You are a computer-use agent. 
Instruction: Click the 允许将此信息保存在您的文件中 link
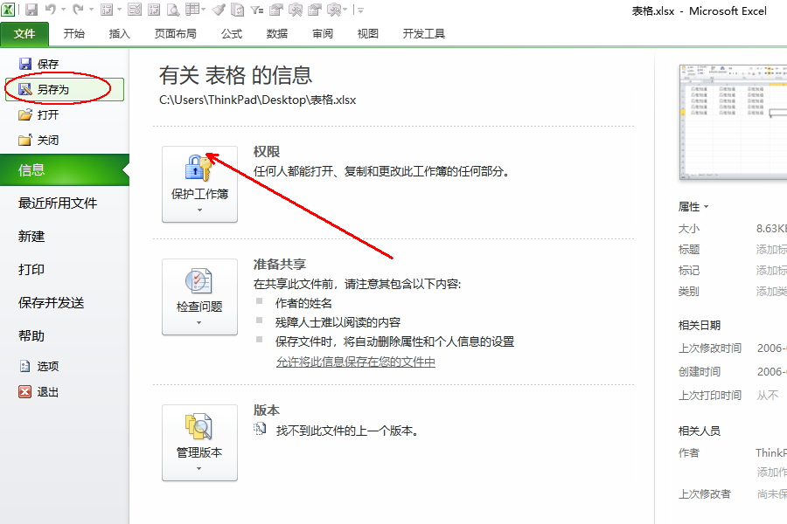(356, 362)
